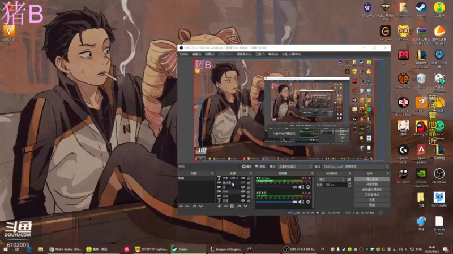Open the 编辑(E) menu in OBS
Viewport: 453px width, 254px height.
click(196, 54)
